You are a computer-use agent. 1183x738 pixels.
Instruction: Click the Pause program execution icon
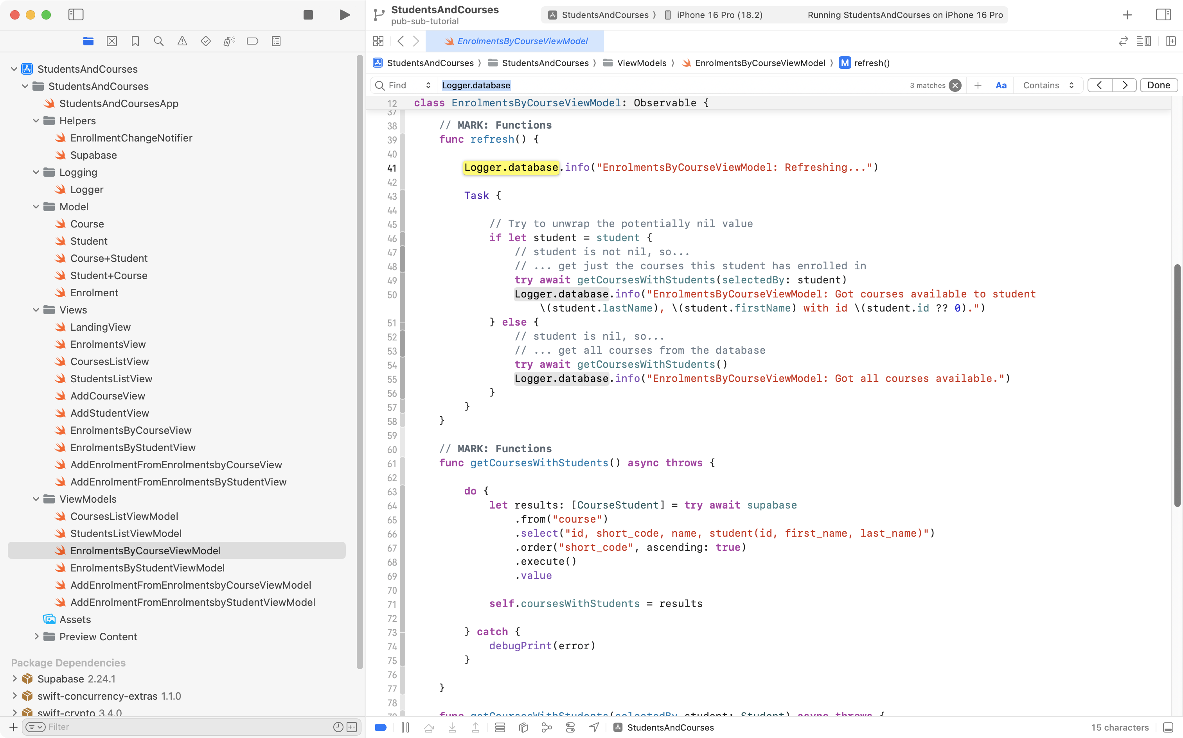pos(405,727)
